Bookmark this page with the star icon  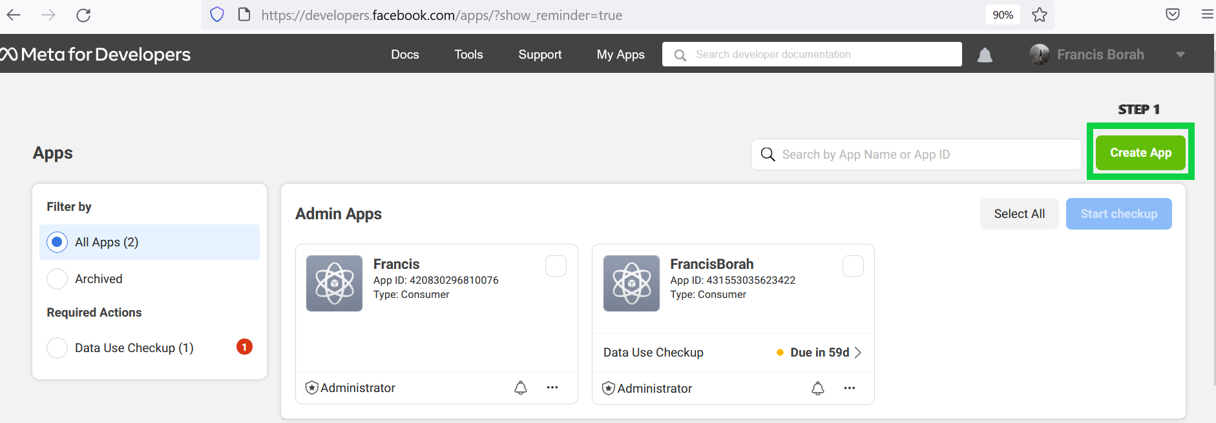point(1039,15)
